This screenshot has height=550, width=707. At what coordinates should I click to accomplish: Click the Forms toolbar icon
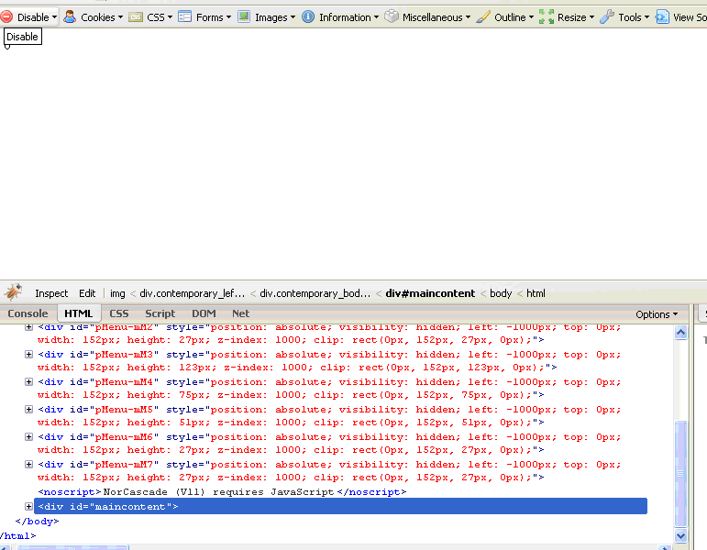click(184, 16)
